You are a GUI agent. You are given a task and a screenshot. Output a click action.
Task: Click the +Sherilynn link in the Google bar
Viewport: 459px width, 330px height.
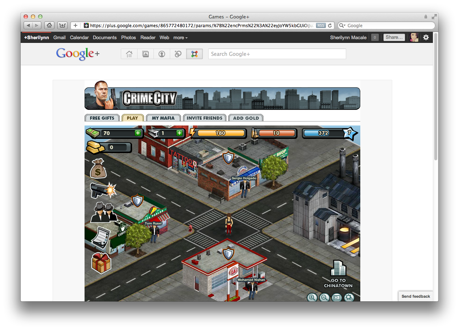pos(37,38)
